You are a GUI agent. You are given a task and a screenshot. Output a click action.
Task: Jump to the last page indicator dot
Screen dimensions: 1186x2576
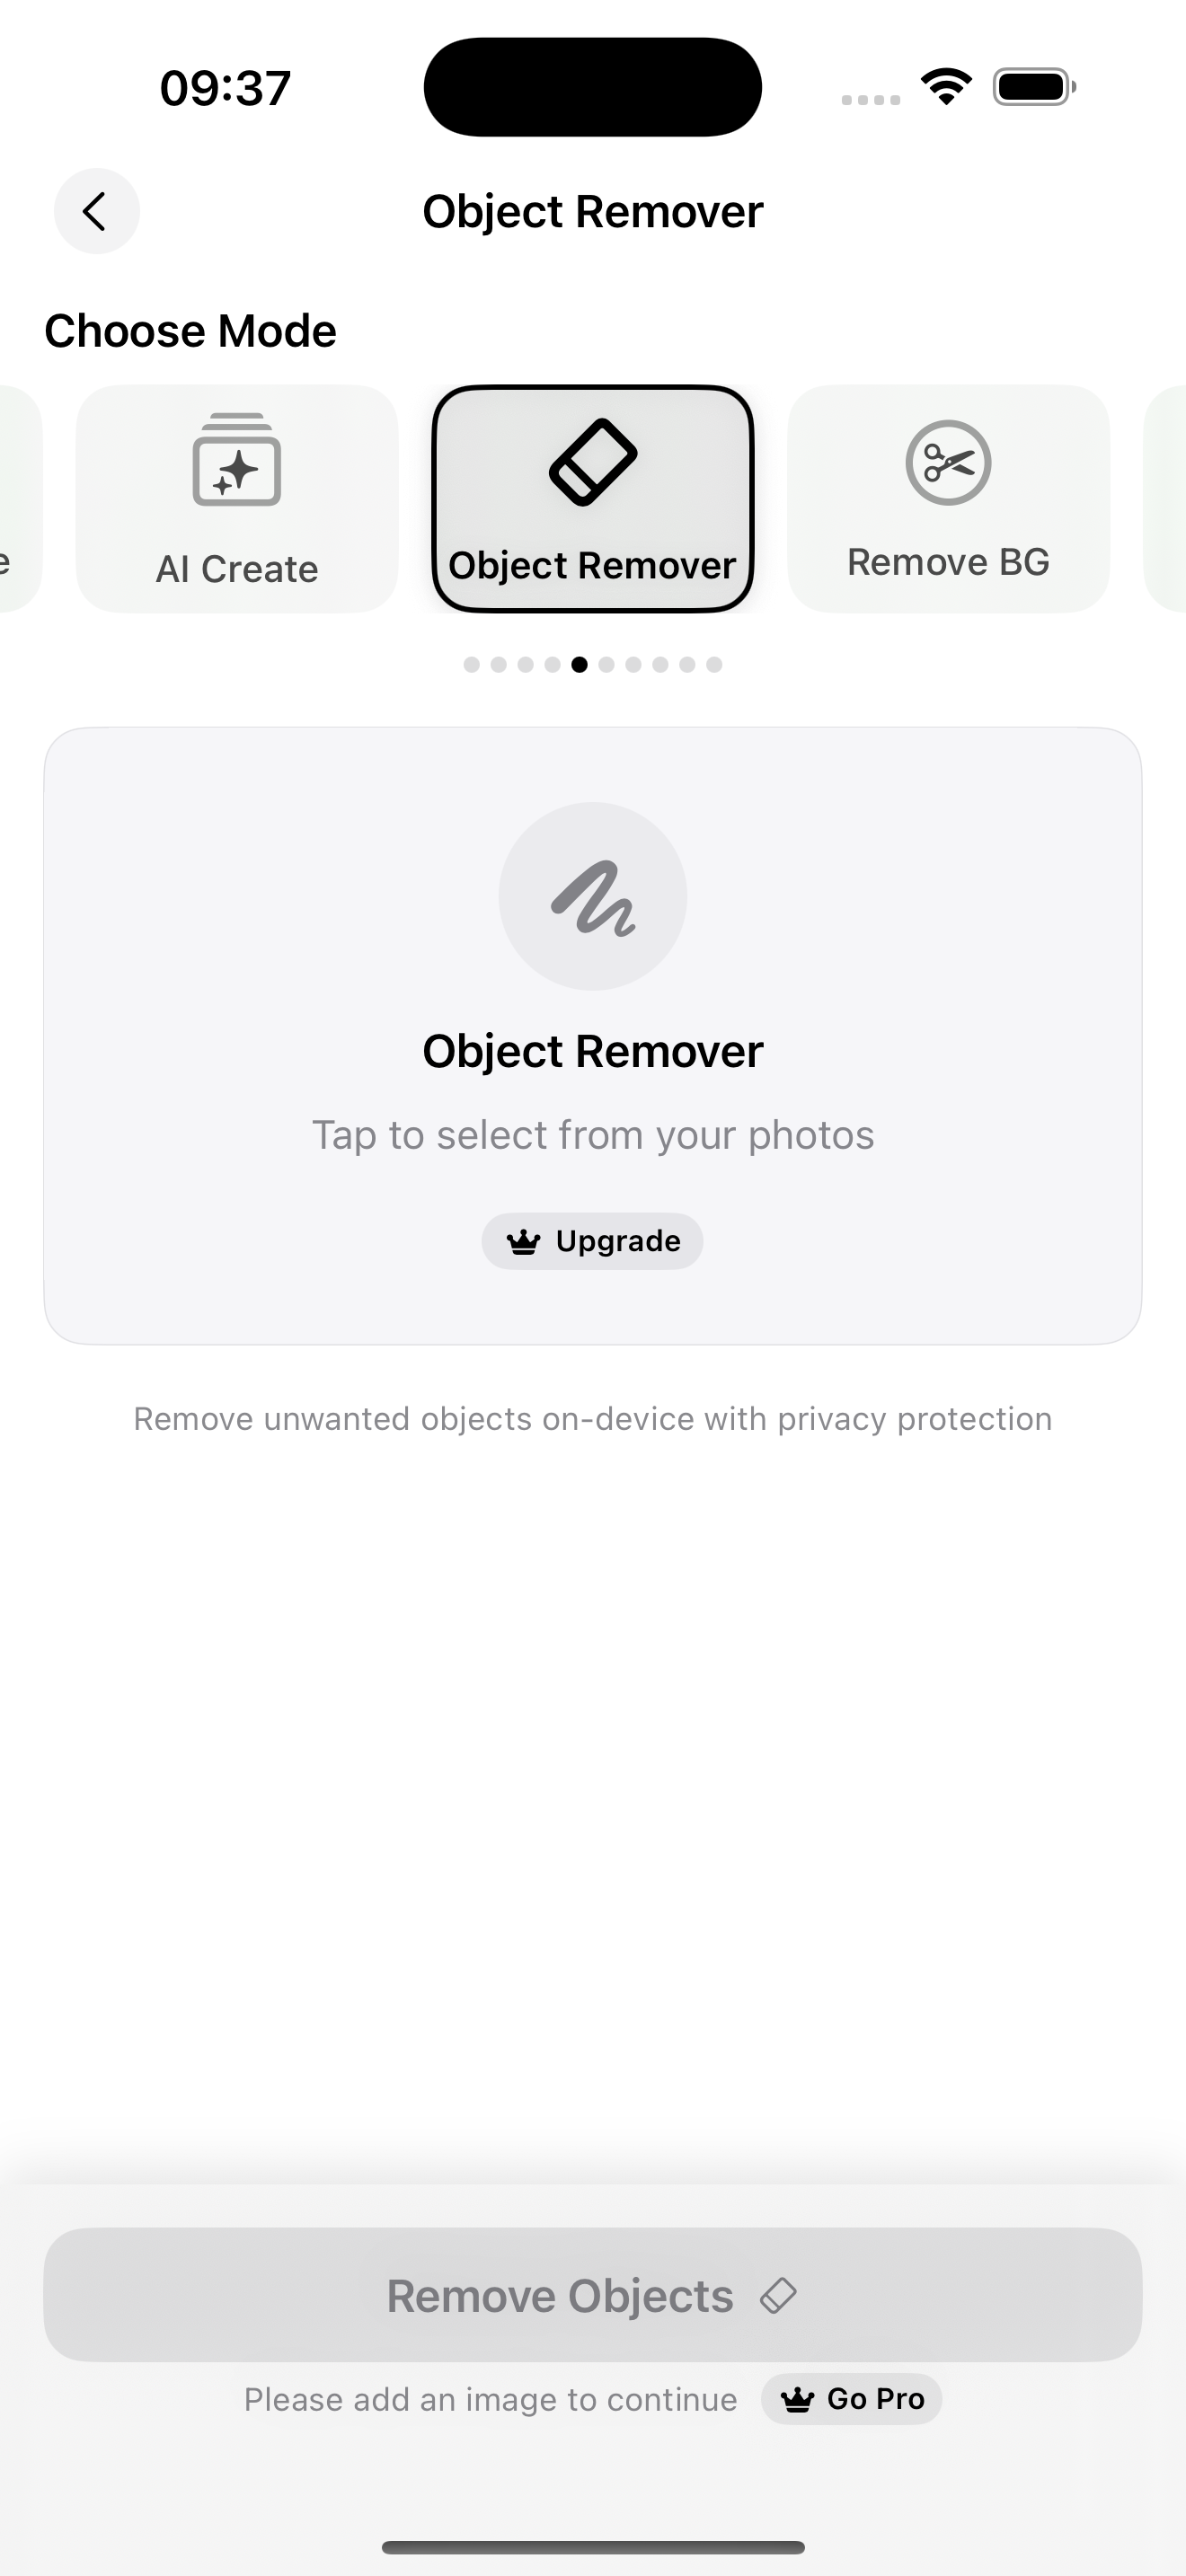tap(714, 665)
